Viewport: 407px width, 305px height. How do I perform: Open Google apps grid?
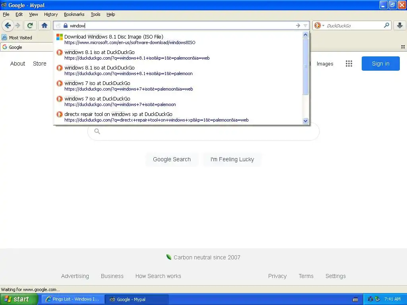tap(349, 64)
